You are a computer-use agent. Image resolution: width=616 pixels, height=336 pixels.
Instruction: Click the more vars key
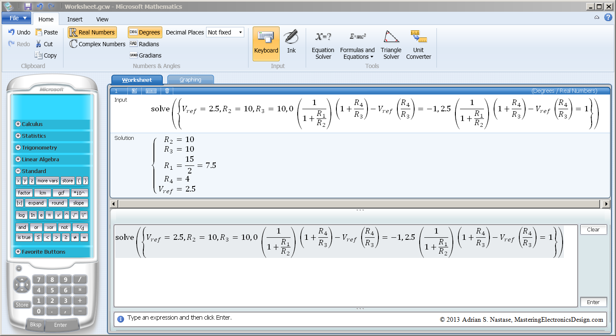point(48,181)
